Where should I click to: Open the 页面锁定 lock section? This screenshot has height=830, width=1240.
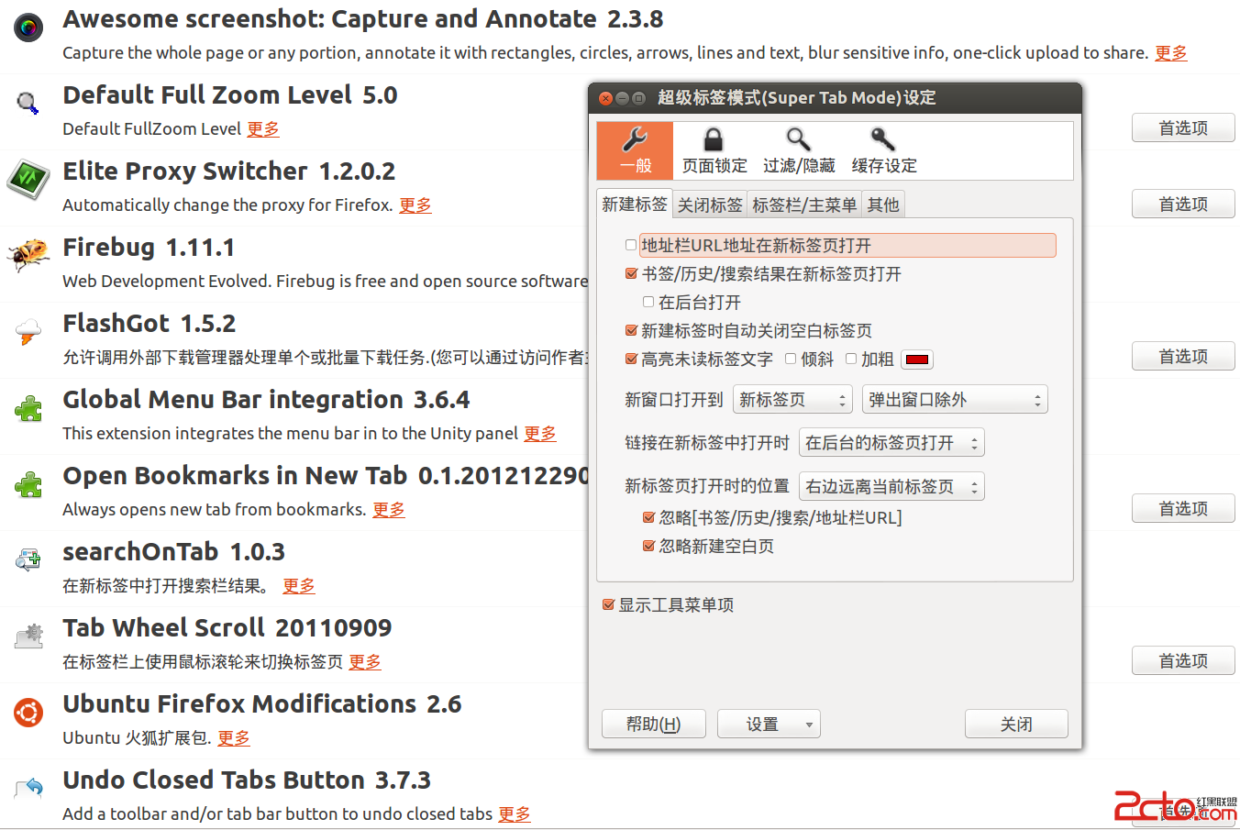[714, 150]
